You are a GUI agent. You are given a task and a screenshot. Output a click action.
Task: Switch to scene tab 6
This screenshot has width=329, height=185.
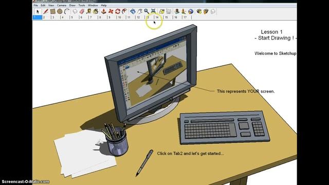pyautogui.click(x=83, y=17)
